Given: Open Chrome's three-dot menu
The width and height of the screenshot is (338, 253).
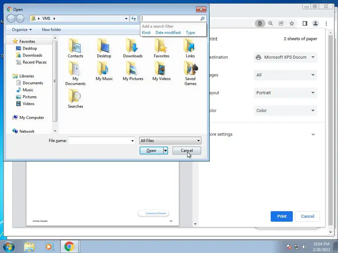Looking at the screenshot, I should coord(326,23).
